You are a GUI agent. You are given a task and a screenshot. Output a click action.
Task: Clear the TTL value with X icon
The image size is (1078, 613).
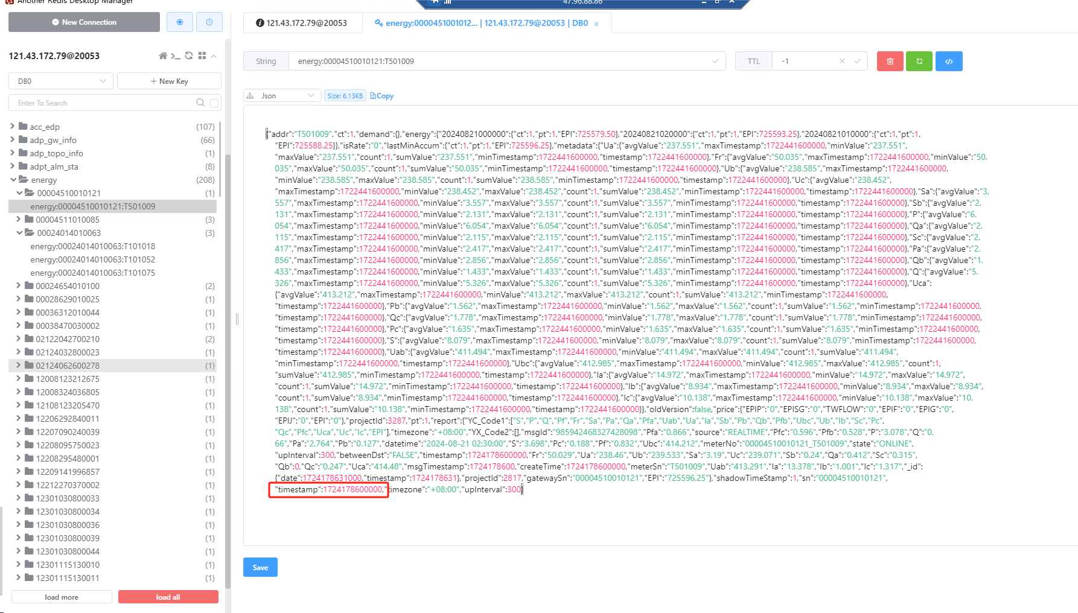pos(842,62)
